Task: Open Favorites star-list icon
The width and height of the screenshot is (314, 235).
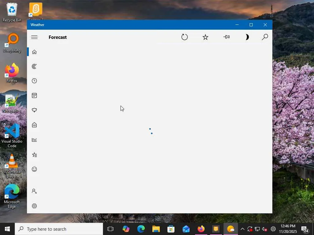Action: point(34,155)
